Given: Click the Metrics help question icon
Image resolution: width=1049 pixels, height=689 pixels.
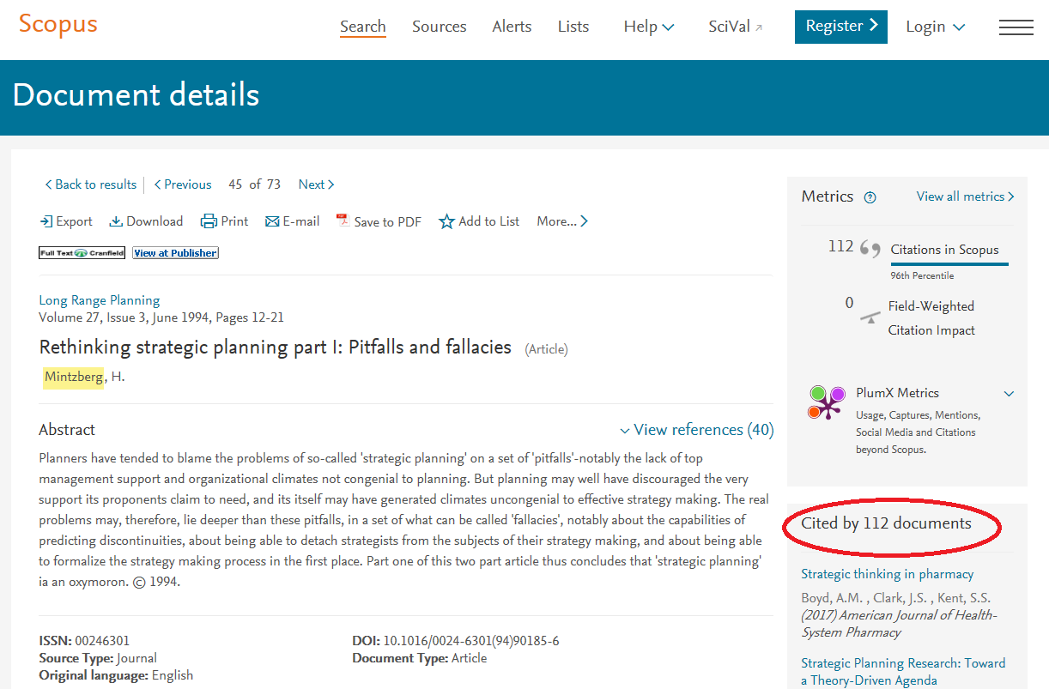Looking at the screenshot, I should 870,197.
